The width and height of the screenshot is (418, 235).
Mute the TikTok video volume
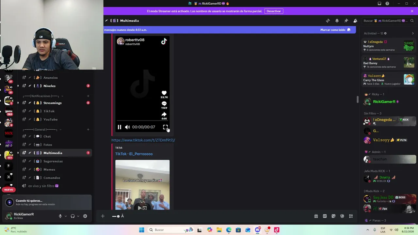(x=127, y=127)
